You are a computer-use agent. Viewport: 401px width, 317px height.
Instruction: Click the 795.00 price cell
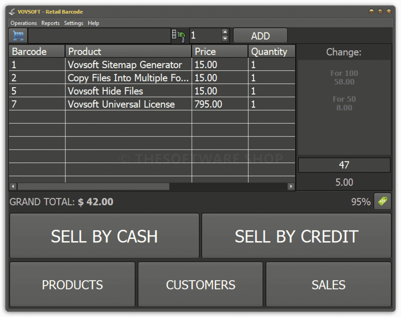(x=220, y=104)
